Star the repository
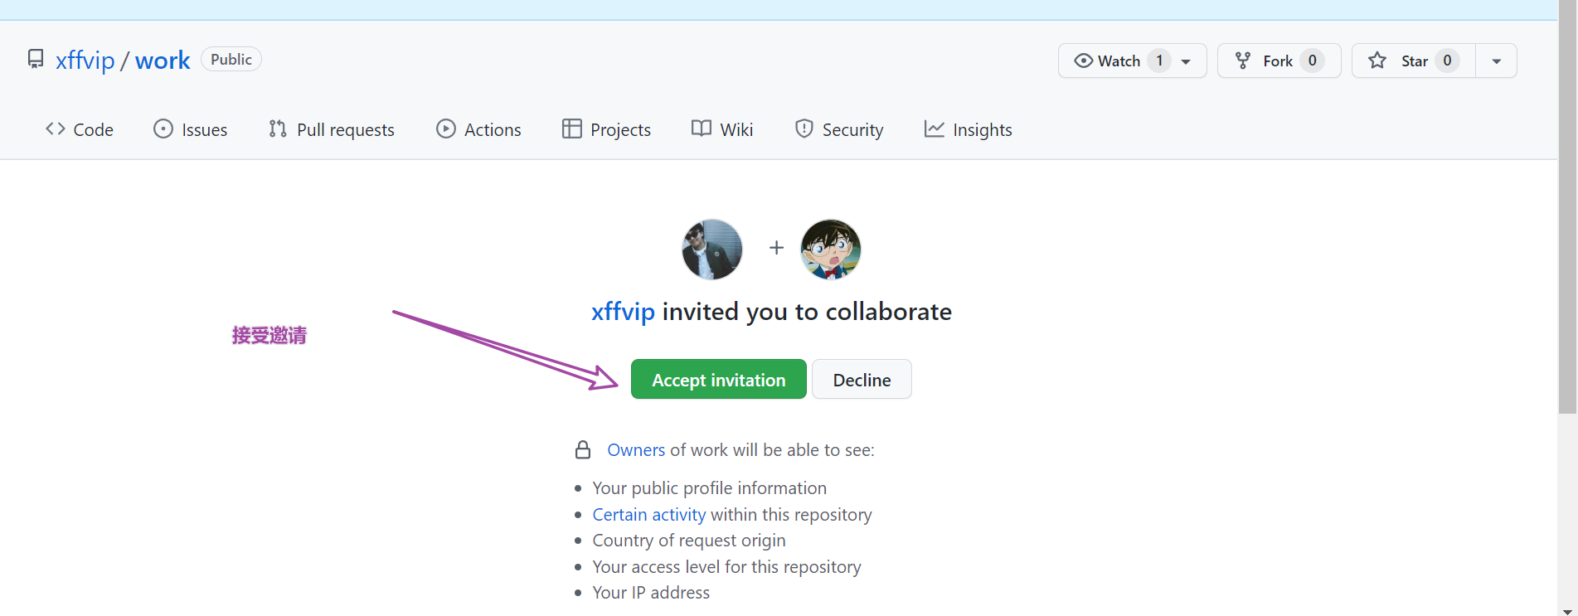 click(1414, 61)
